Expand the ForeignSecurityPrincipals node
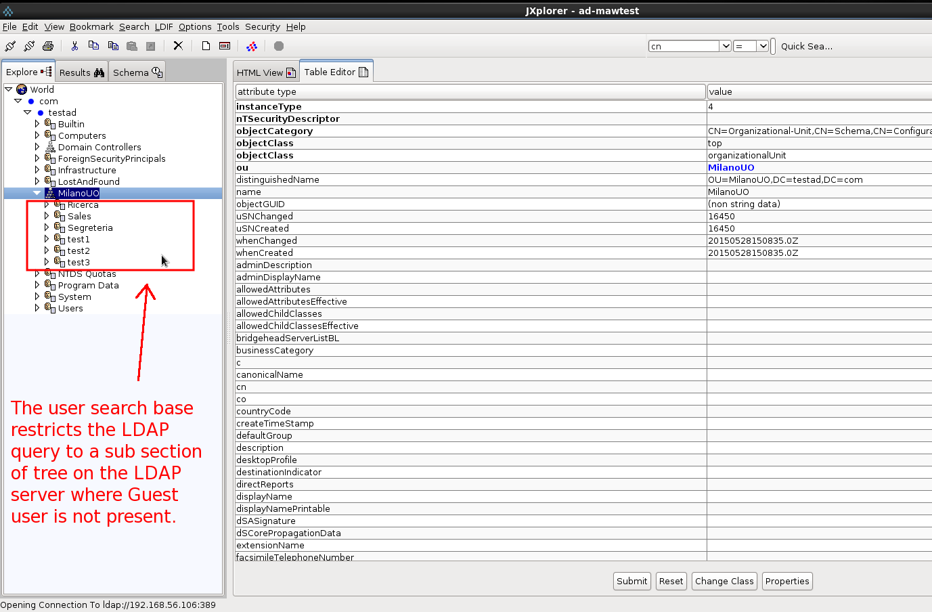This screenshot has height=612, width=932. 37,158
